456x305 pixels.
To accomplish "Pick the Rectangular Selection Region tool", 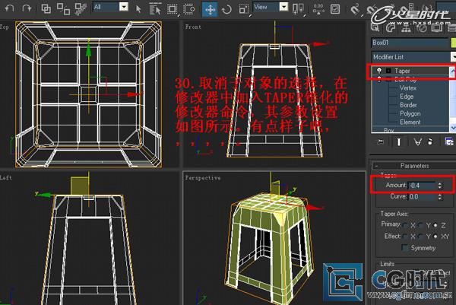I will click(x=173, y=9).
